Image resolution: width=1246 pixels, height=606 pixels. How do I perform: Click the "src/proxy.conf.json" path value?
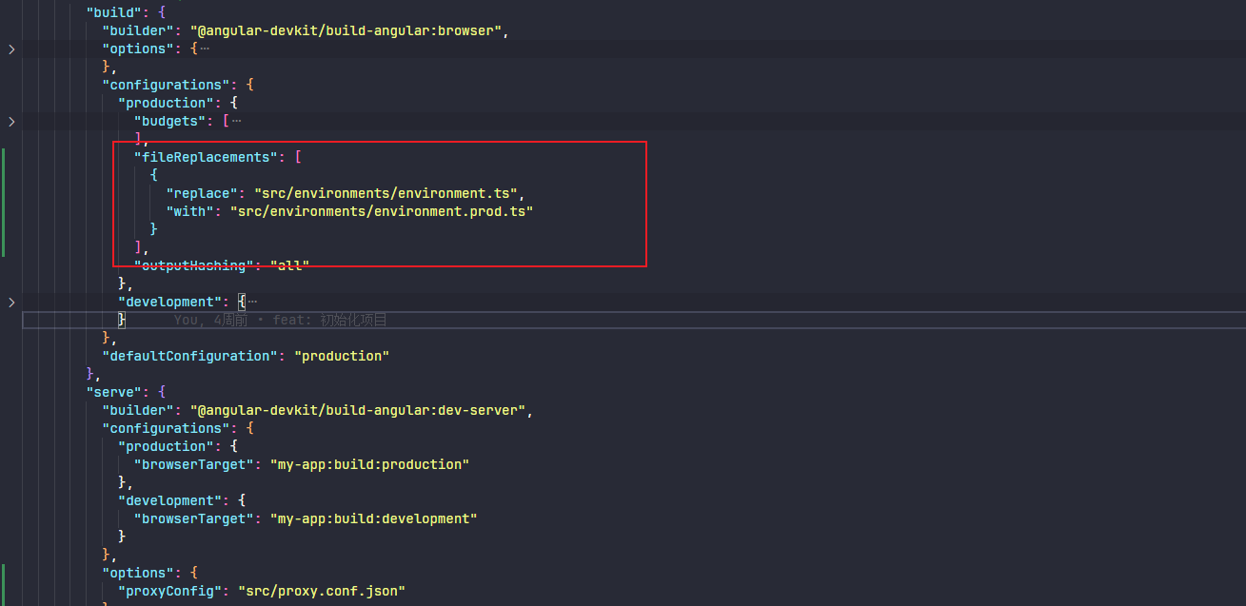(322, 591)
